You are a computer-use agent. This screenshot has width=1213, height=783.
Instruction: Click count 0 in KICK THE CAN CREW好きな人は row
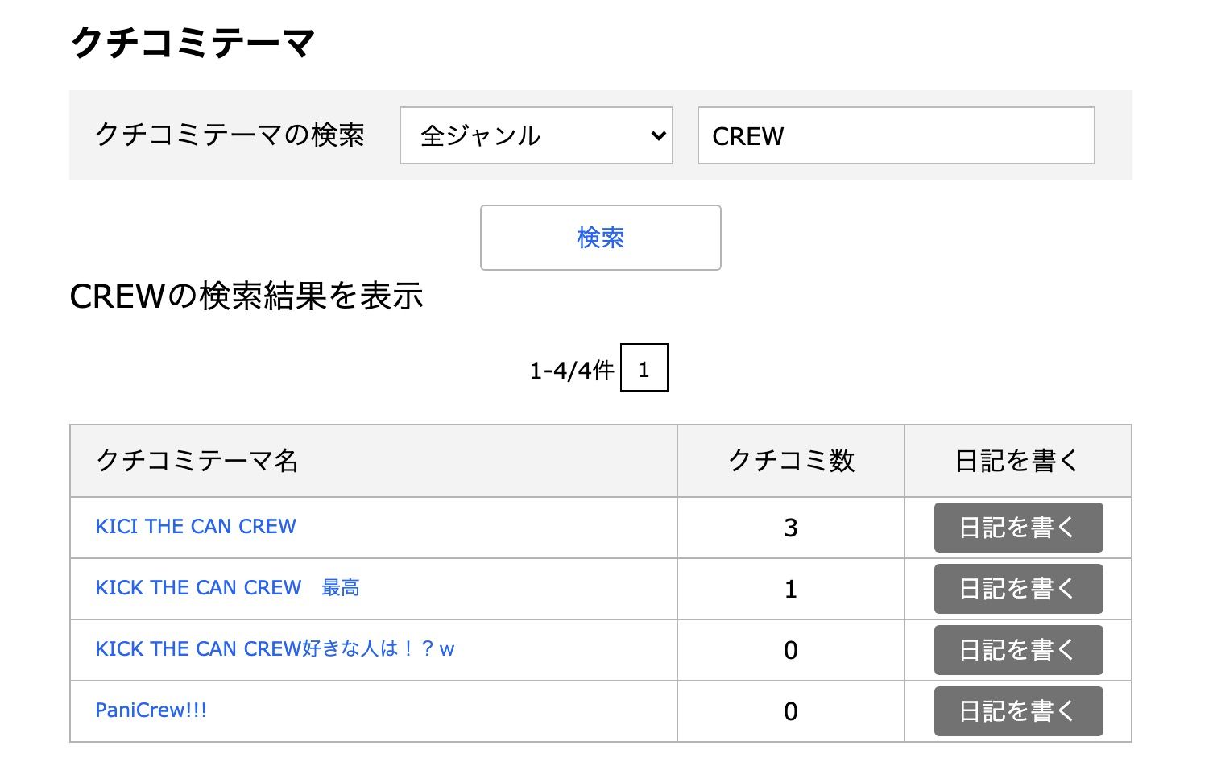(x=791, y=650)
